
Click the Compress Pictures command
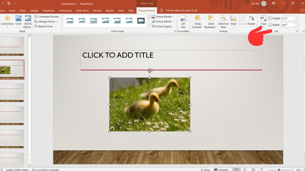point(47,16)
